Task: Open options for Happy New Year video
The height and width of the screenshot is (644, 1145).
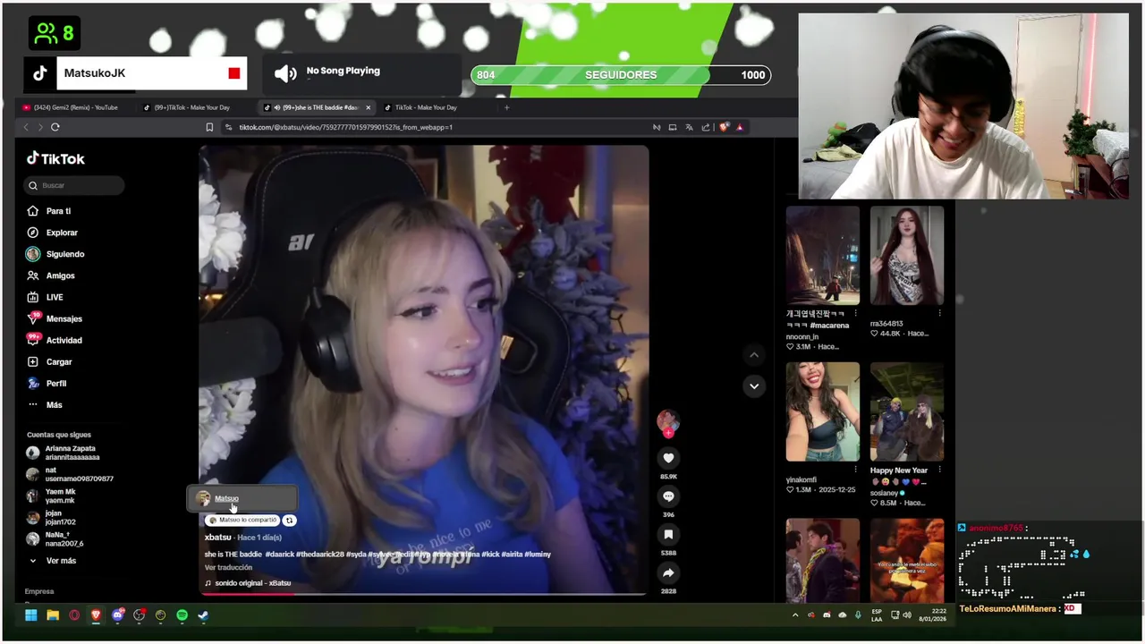Action: pos(939,470)
